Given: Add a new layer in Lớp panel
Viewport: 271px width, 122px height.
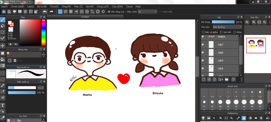Looking at the screenshot, I should (204, 79).
